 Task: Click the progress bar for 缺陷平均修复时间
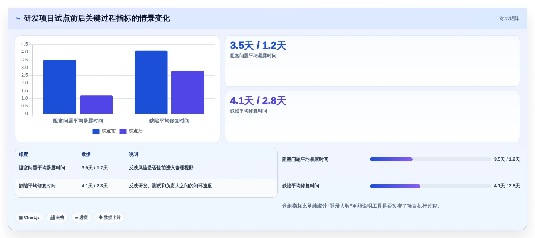click(x=430, y=186)
